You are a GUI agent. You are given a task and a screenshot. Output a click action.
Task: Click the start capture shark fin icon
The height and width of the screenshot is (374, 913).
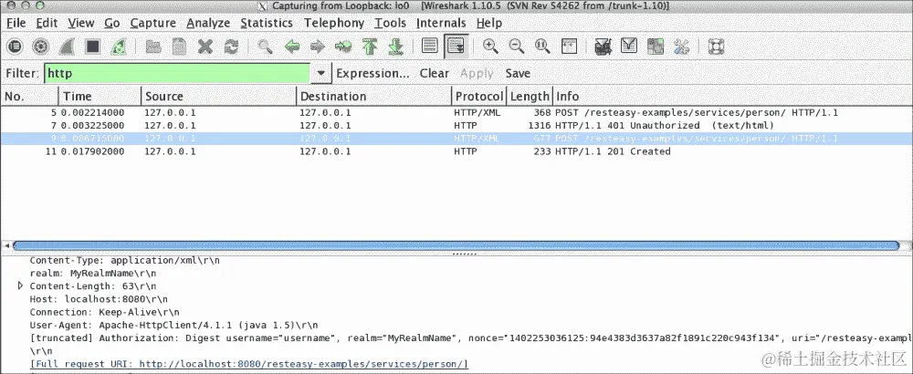point(67,46)
